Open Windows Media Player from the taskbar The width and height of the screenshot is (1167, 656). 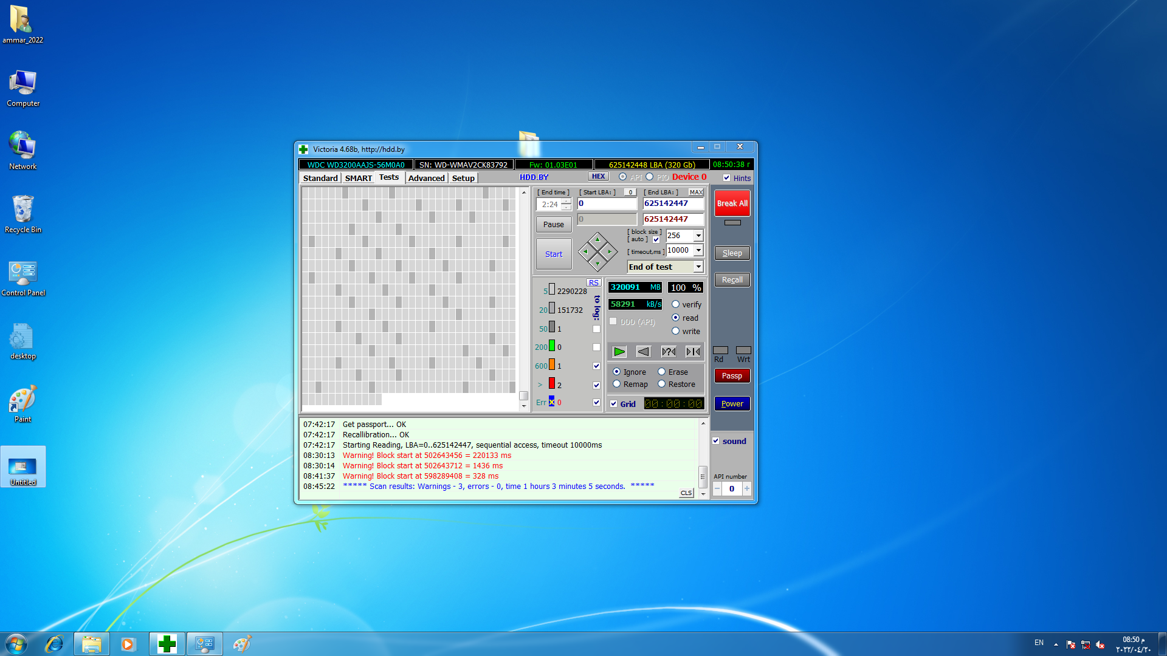(128, 644)
